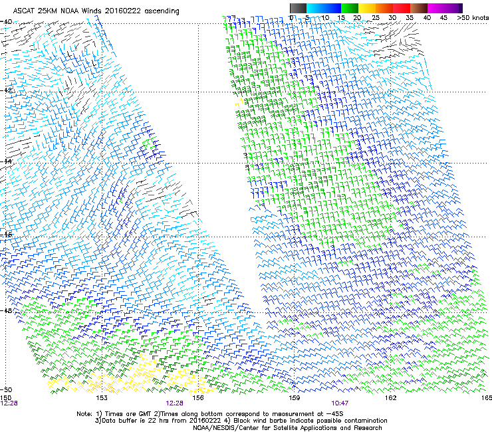Image resolution: width=492 pixels, height=432 pixels.
Task: Click the red 30-35 knots legend segment
Action: click(402, 9)
